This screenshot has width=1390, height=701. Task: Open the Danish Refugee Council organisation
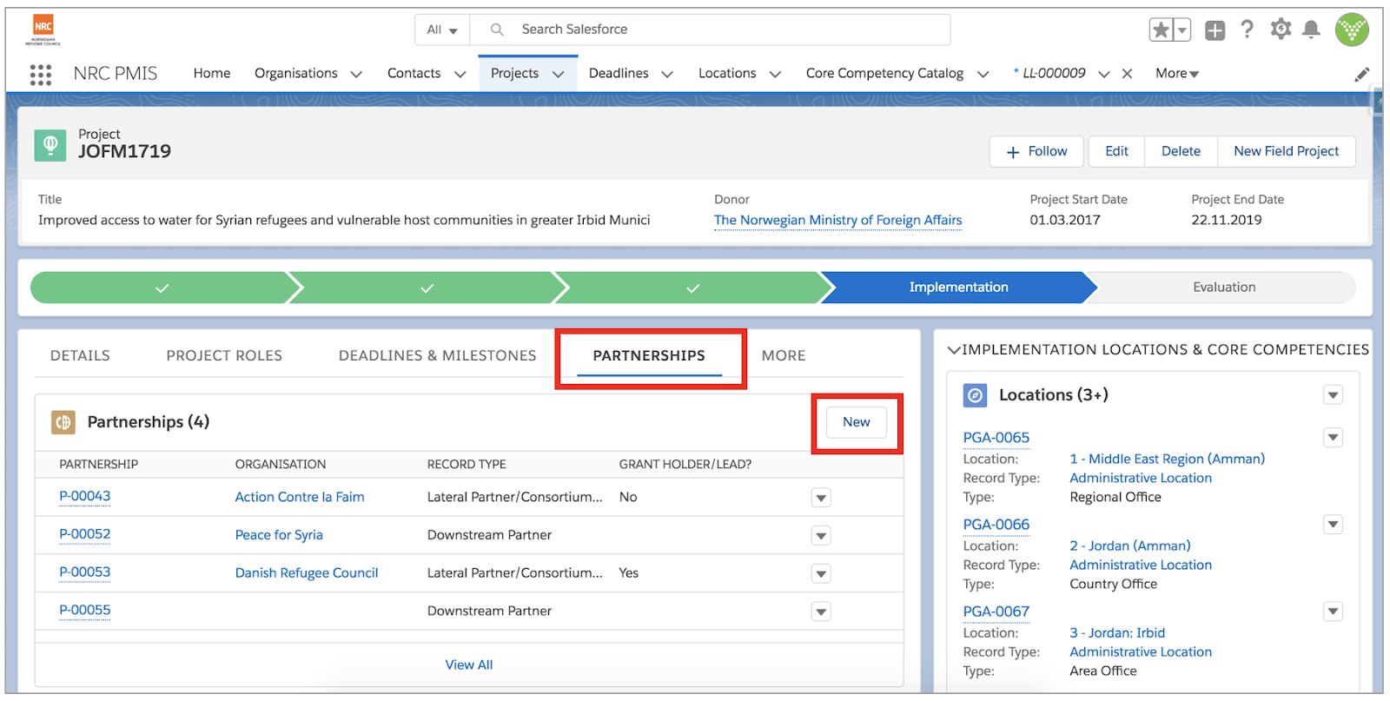coord(307,573)
